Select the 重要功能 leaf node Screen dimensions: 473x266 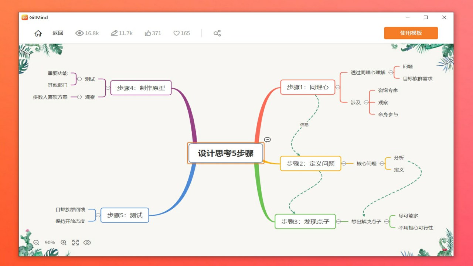(x=58, y=73)
